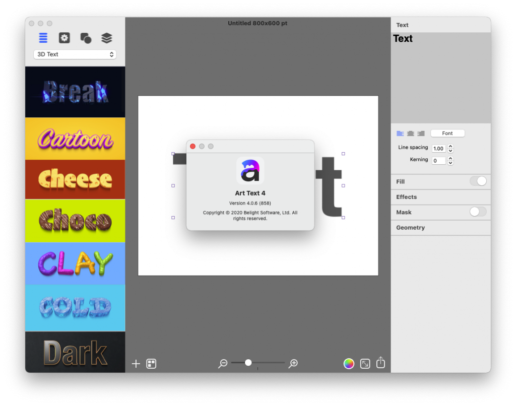Apply the Break 3D text style
The width and height of the screenshot is (516, 406).
point(75,92)
